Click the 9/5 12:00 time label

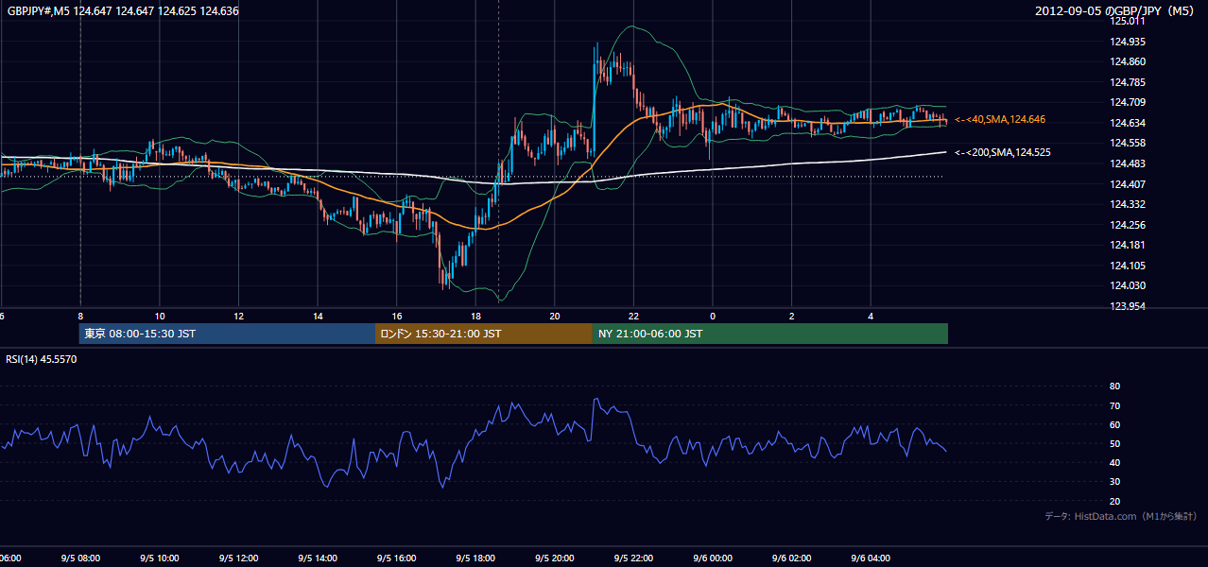click(238, 558)
